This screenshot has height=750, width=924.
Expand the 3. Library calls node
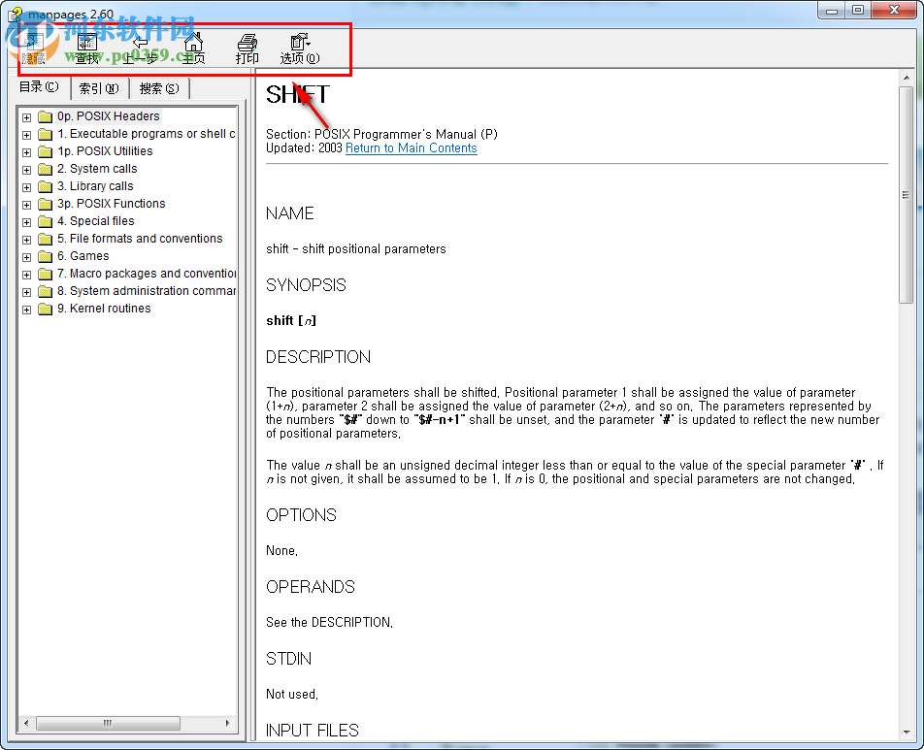click(x=26, y=187)
